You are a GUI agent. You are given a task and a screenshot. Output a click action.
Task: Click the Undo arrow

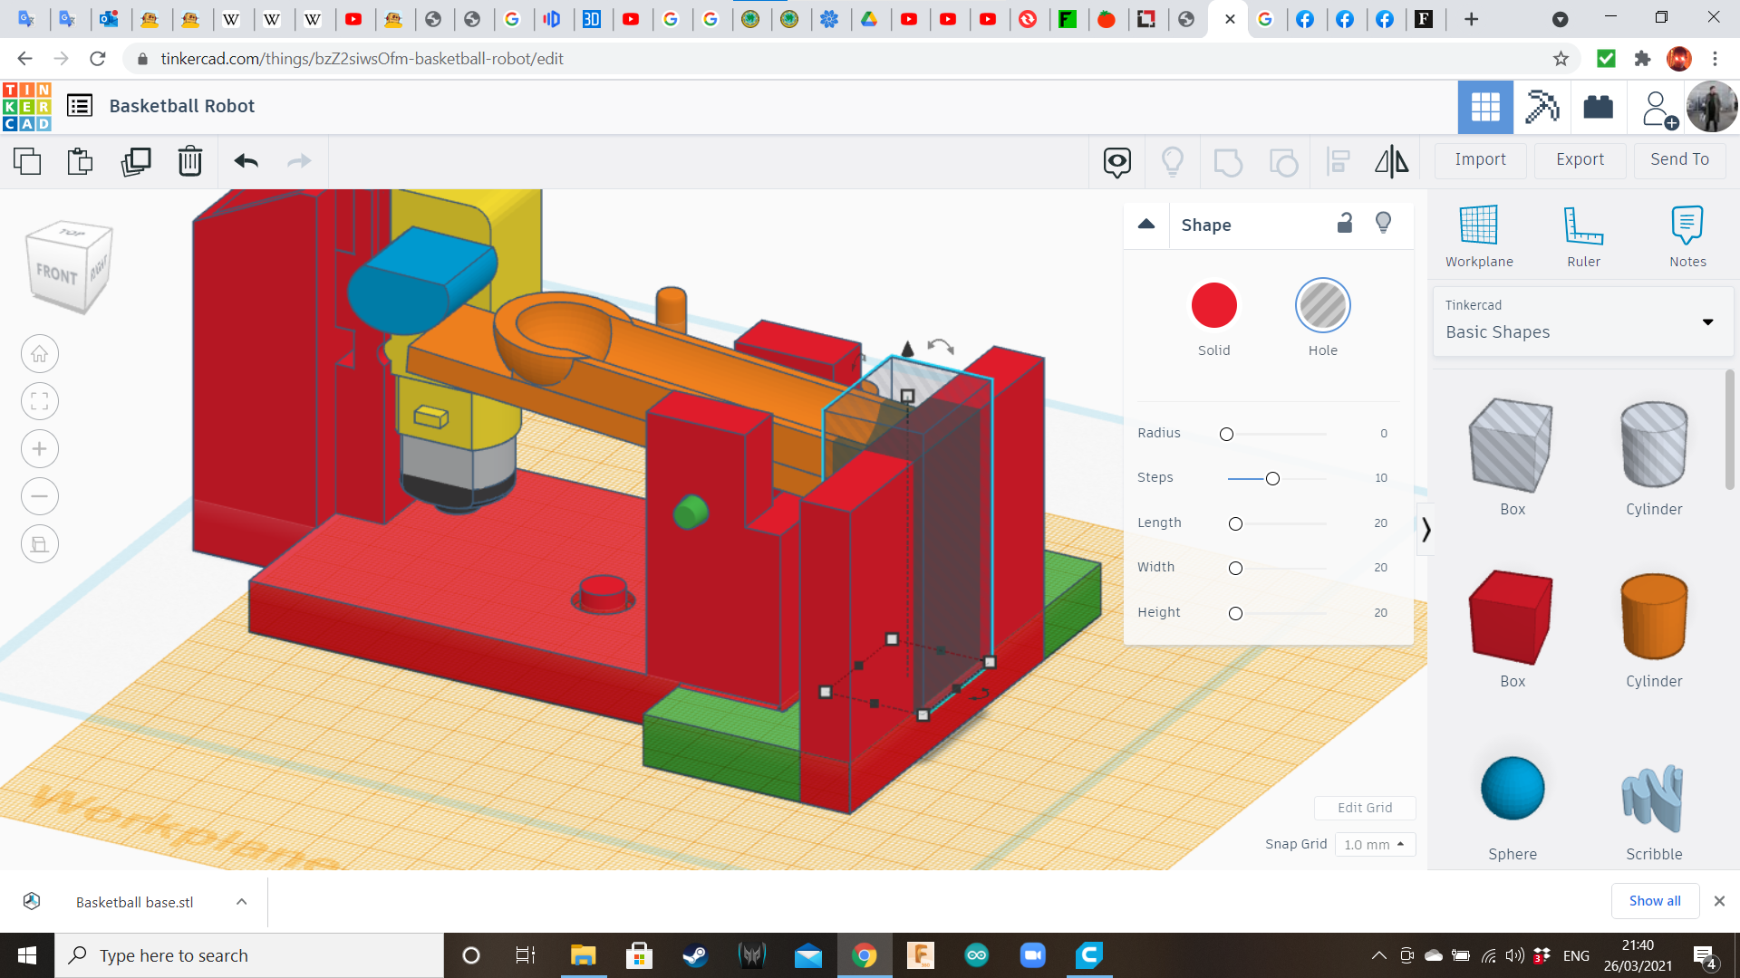tap(246, 161)
